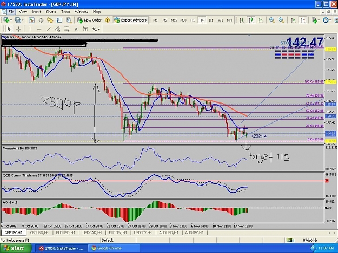Zoom in on the chart with the magnifier icon
338x253 pixels.
tap(272, 20)
